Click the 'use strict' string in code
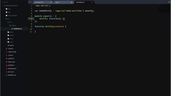This screenshot has height=96, width=171. click(42, 6)
